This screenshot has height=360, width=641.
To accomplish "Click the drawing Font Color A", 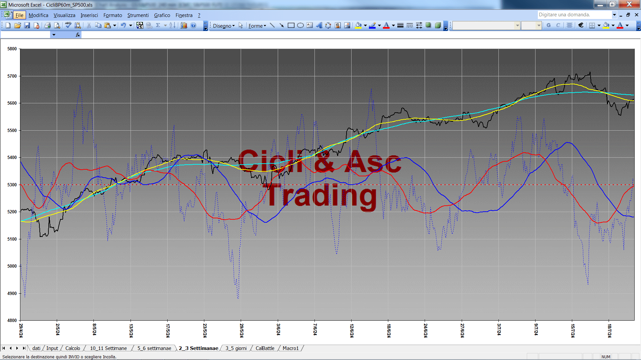I will 386,25.
